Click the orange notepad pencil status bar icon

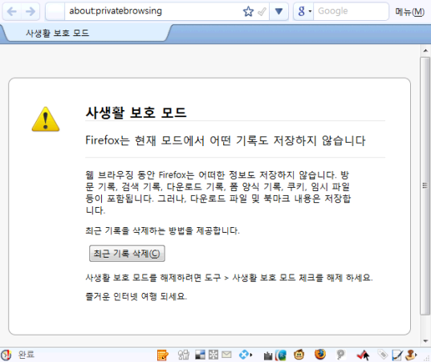coord(162,355)
